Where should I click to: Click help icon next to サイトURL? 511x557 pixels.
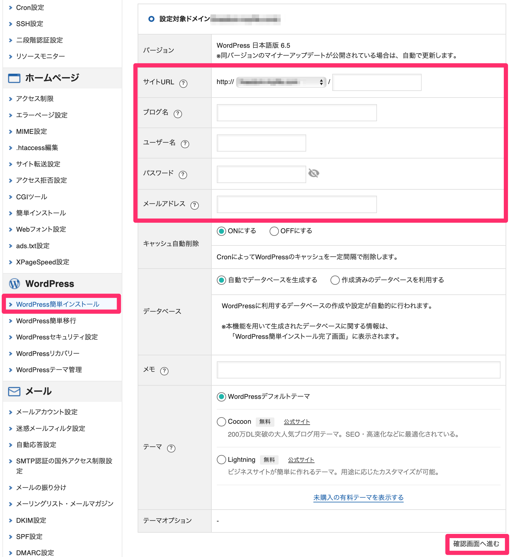(x=183, y=83)
